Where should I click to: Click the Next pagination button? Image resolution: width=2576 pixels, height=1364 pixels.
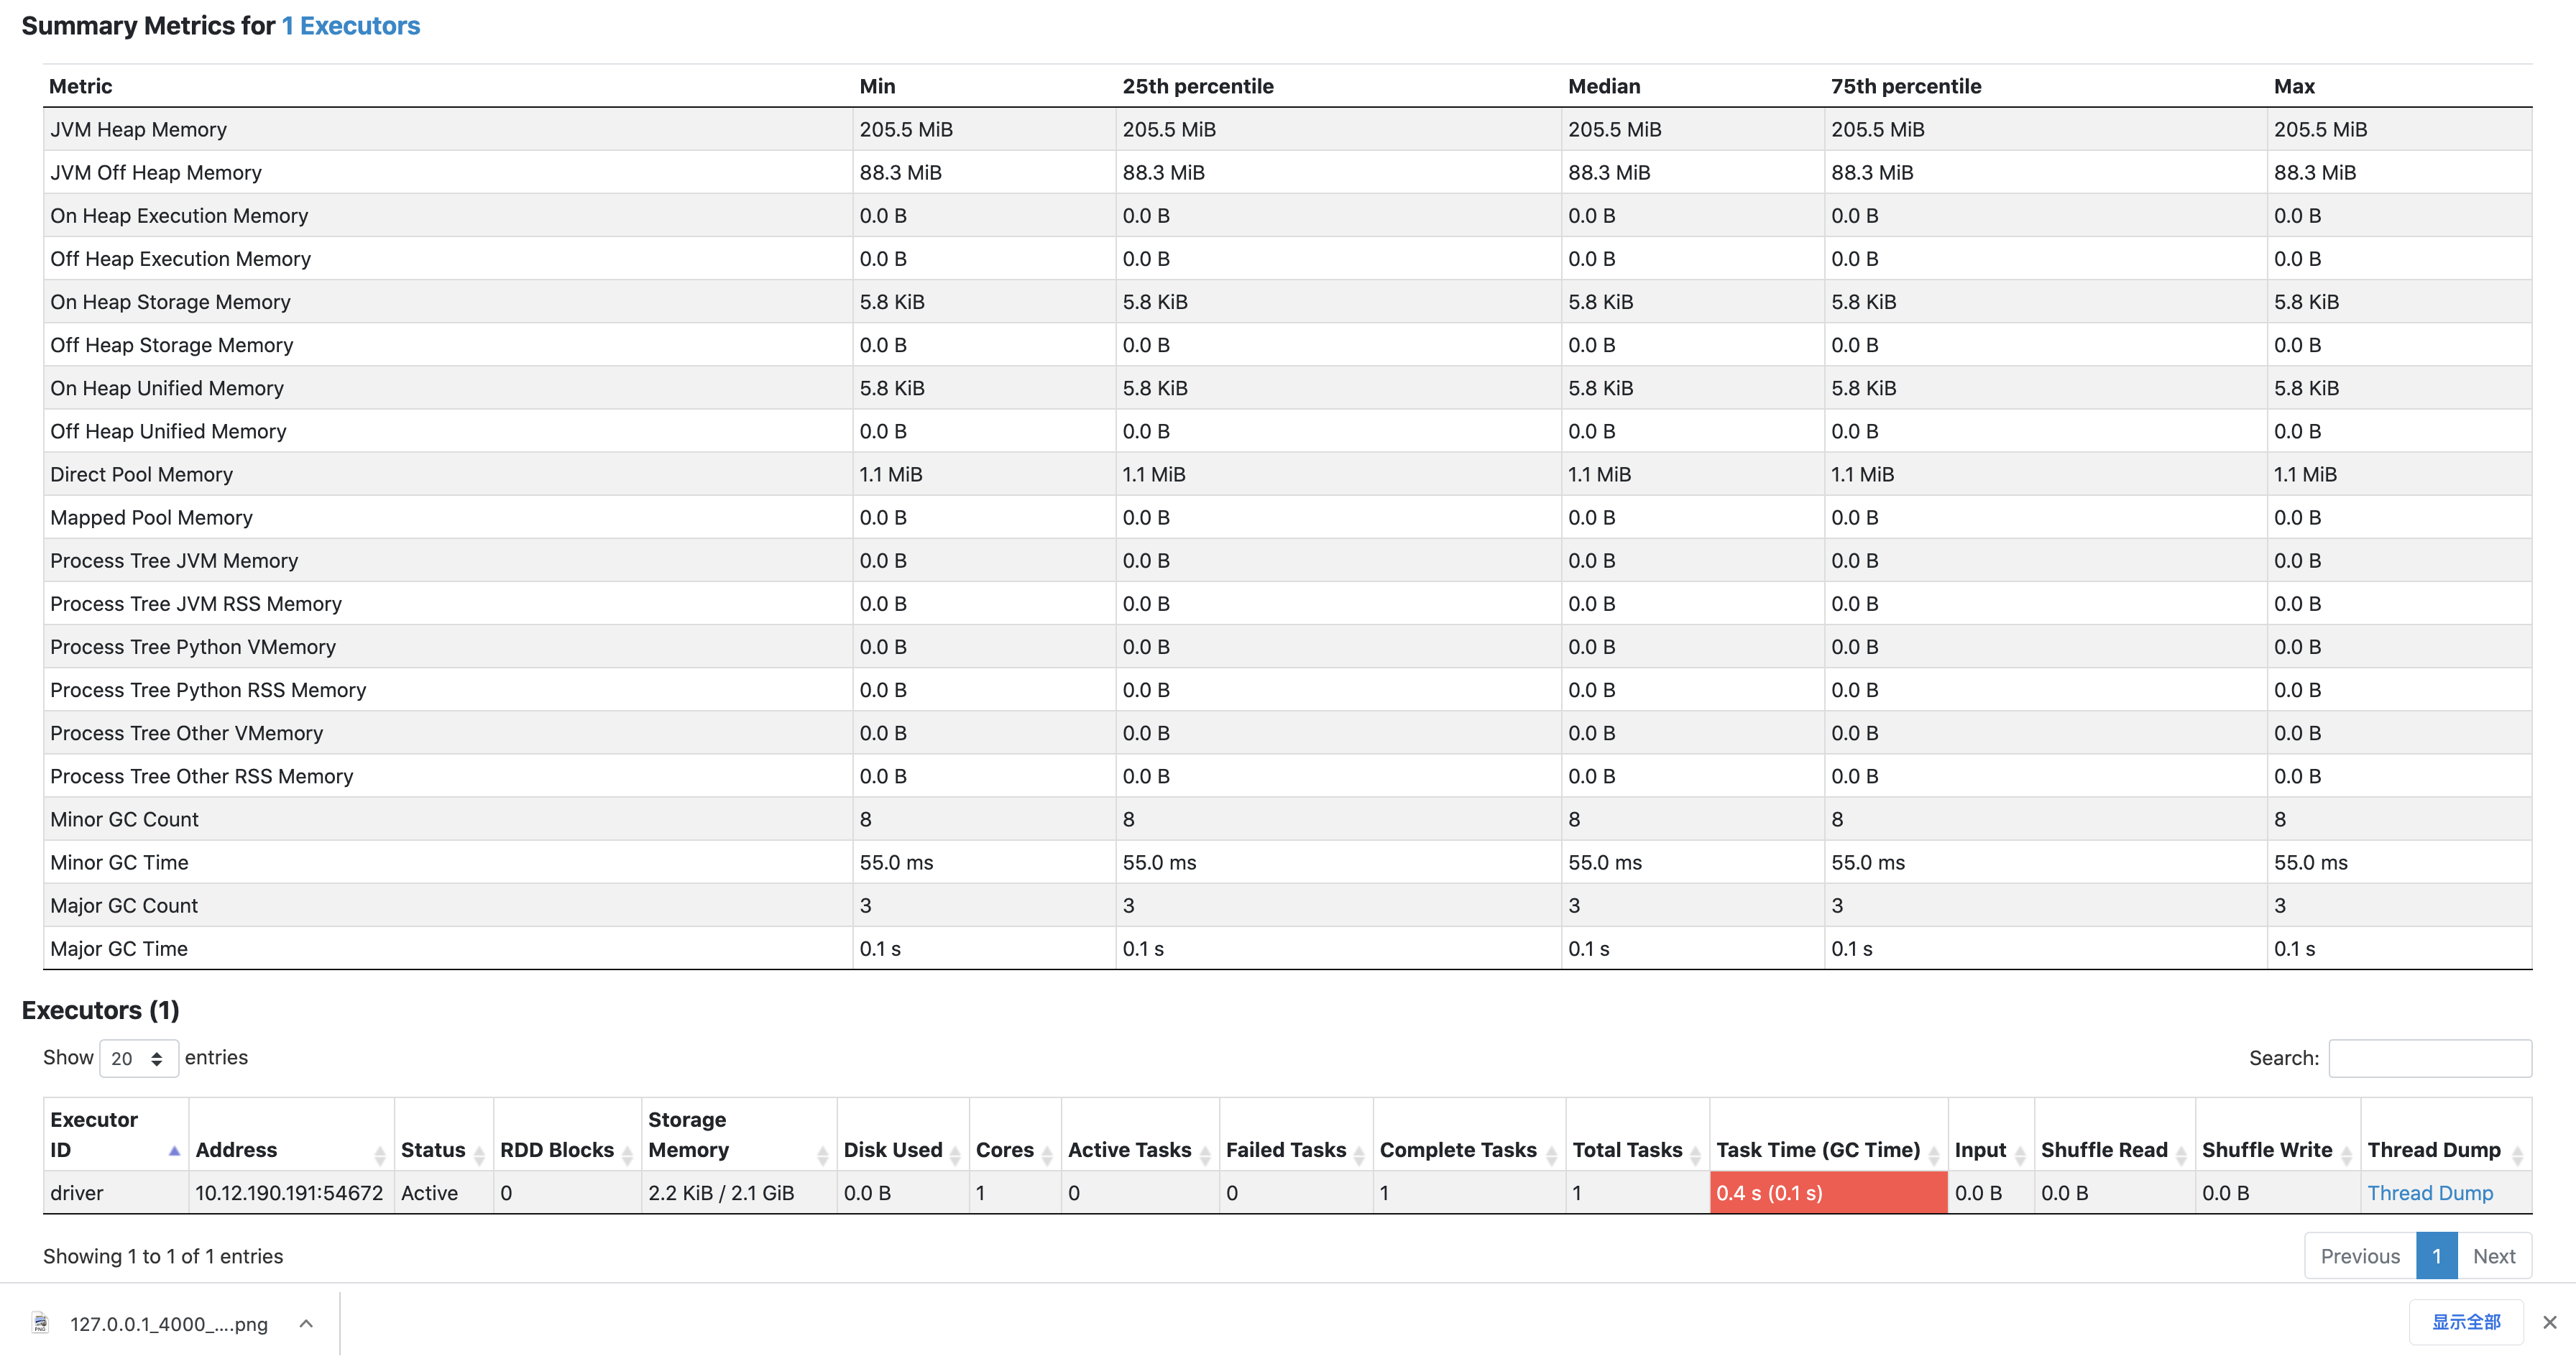click(x=2493, y=1256)
